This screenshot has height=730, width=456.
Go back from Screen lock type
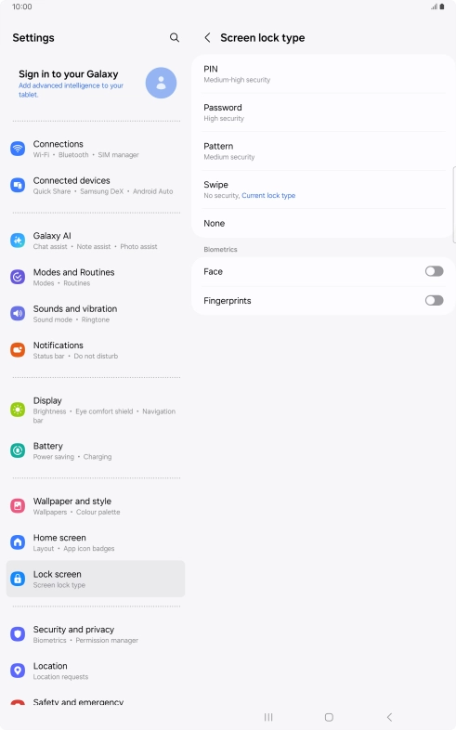click(207, 38)
